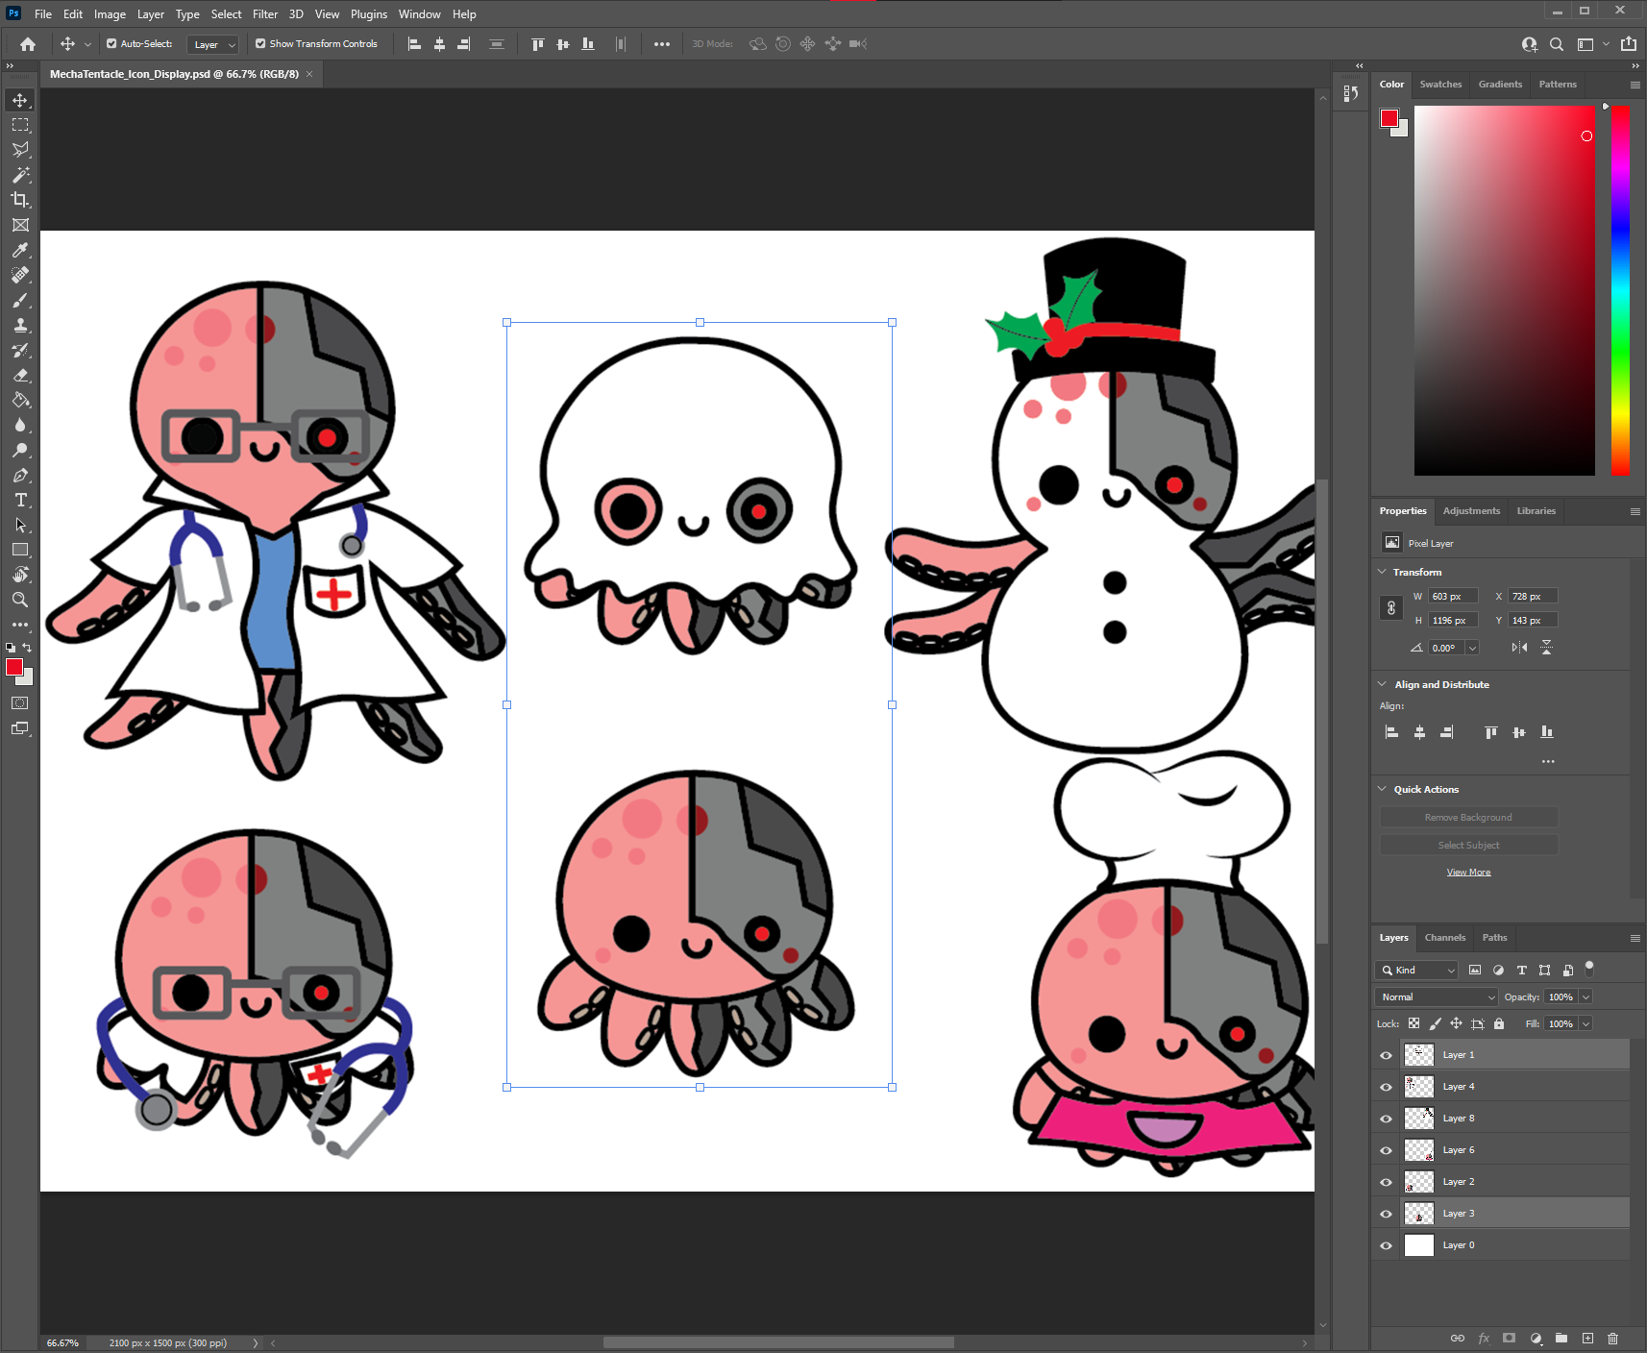Screen dimensions: 1647x1353
Task: Hide Layer 6 using its eye icon
Action: [x=1386, y=1150]
